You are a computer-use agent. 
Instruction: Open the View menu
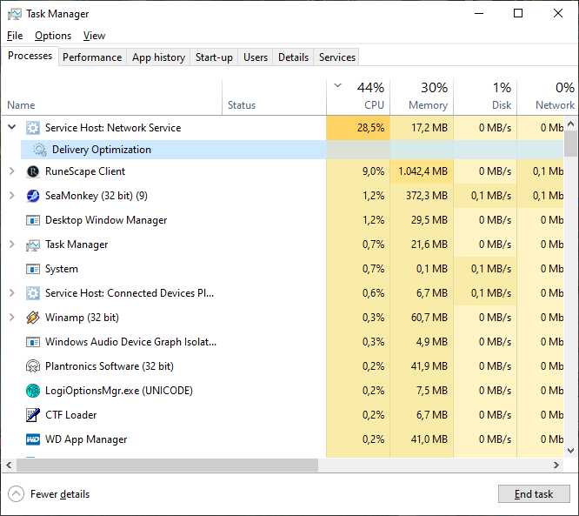tap(94, 36)
